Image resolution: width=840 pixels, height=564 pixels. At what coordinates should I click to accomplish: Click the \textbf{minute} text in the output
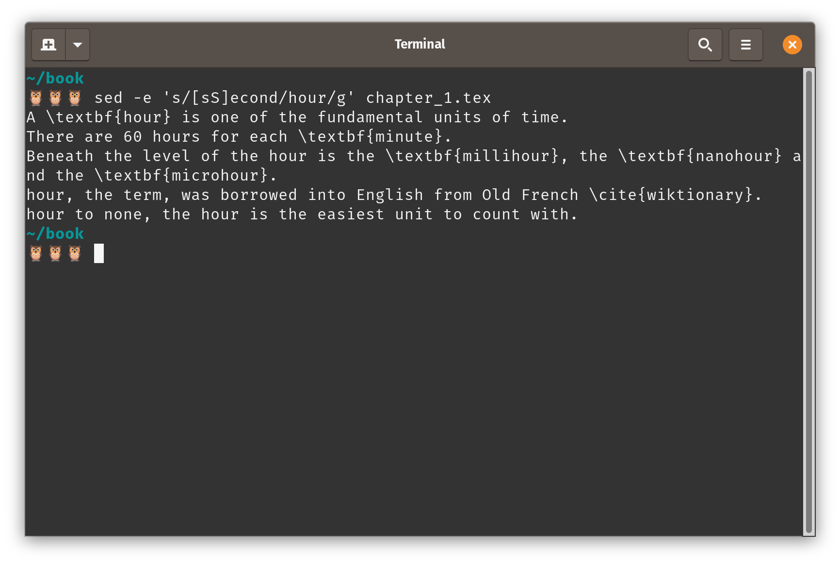(x=372, y=136)
